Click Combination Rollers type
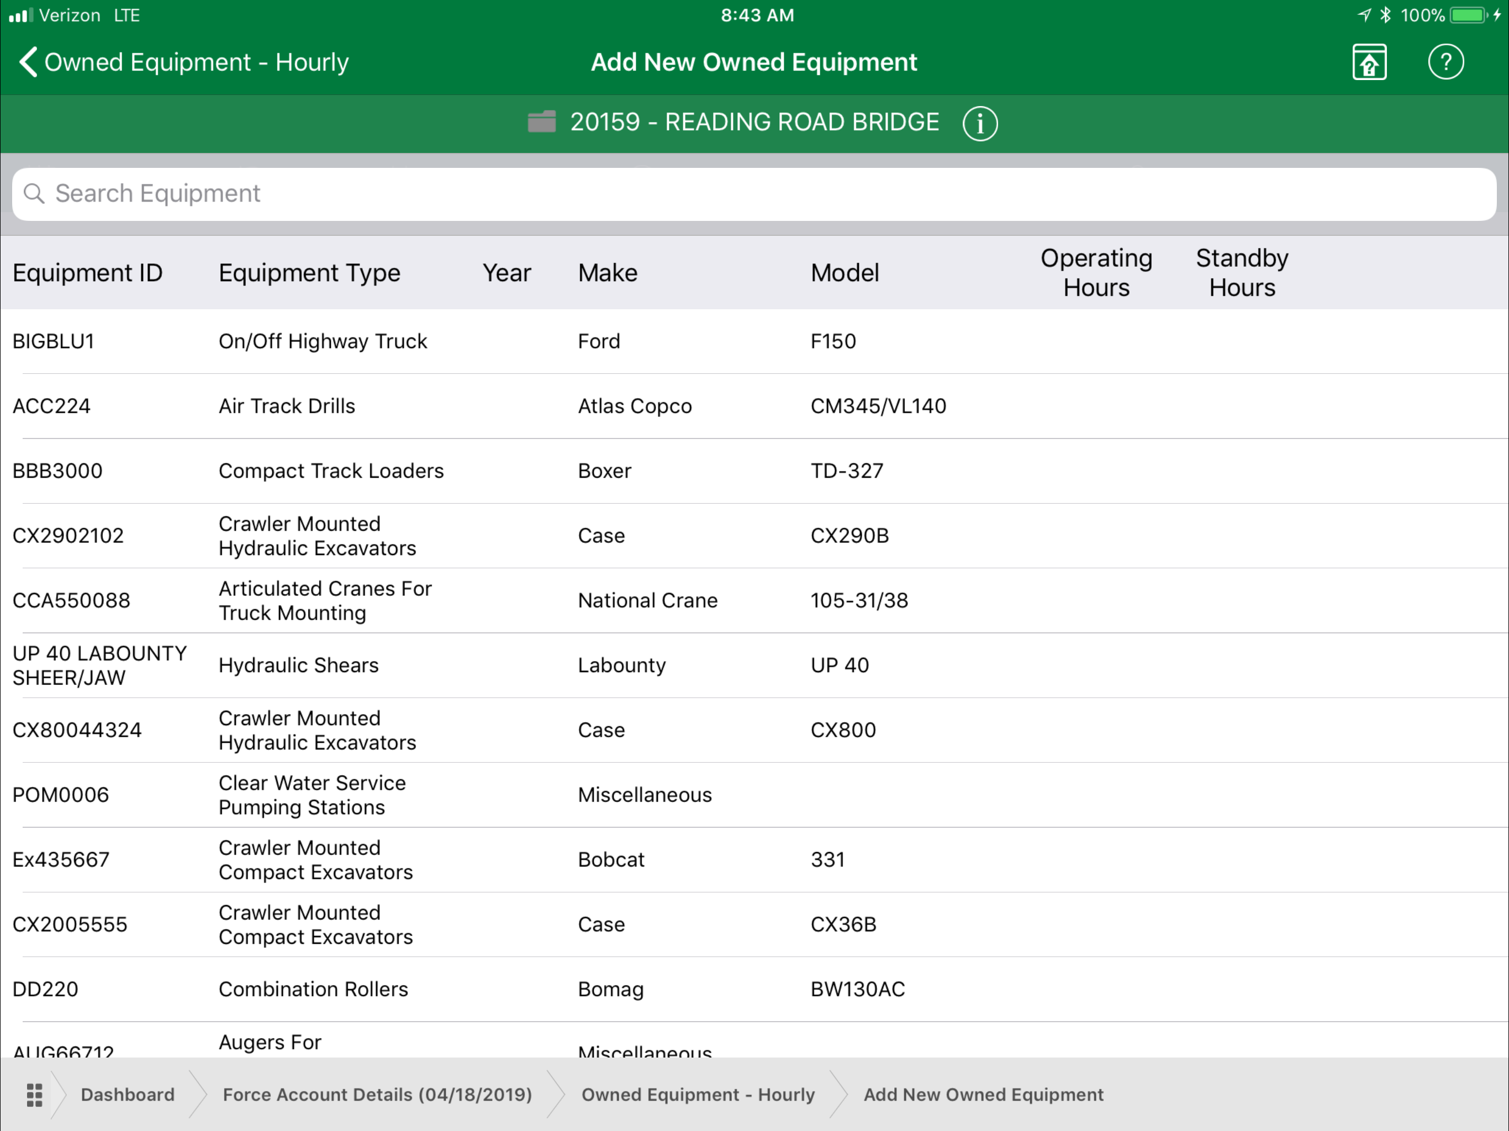1509x1131 pixels. coord(313,989)
